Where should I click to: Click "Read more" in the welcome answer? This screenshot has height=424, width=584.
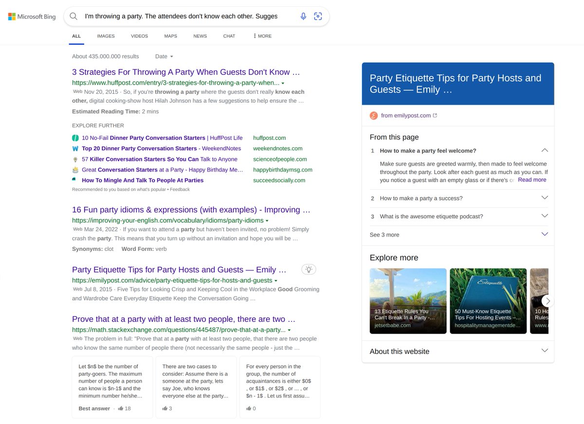(x=532, y=180)
